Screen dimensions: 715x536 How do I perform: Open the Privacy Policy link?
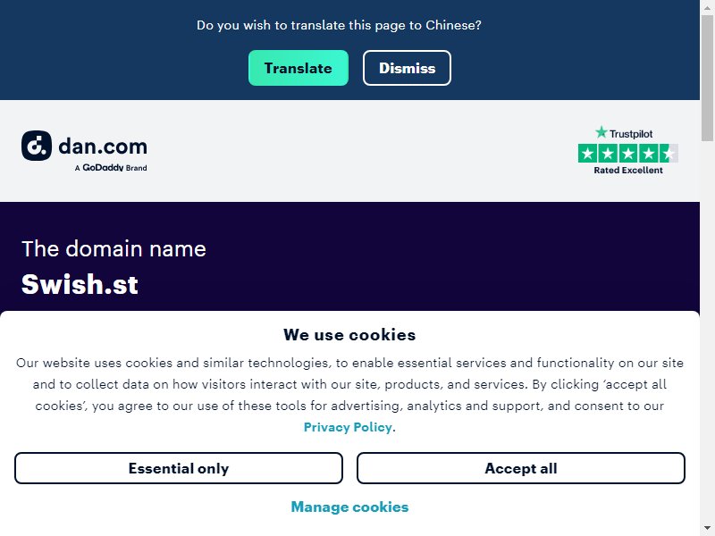pyautogui.click(x=348, y=427)
